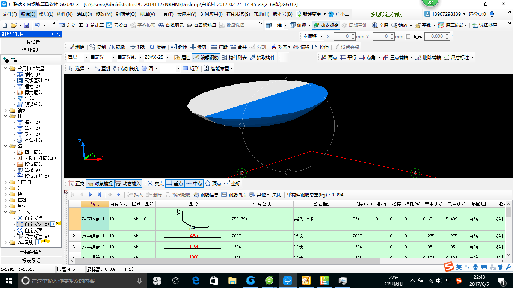This screenshot has width=513, height=288.
Task: Toggle 动态输入 mode
Action: 128,183
